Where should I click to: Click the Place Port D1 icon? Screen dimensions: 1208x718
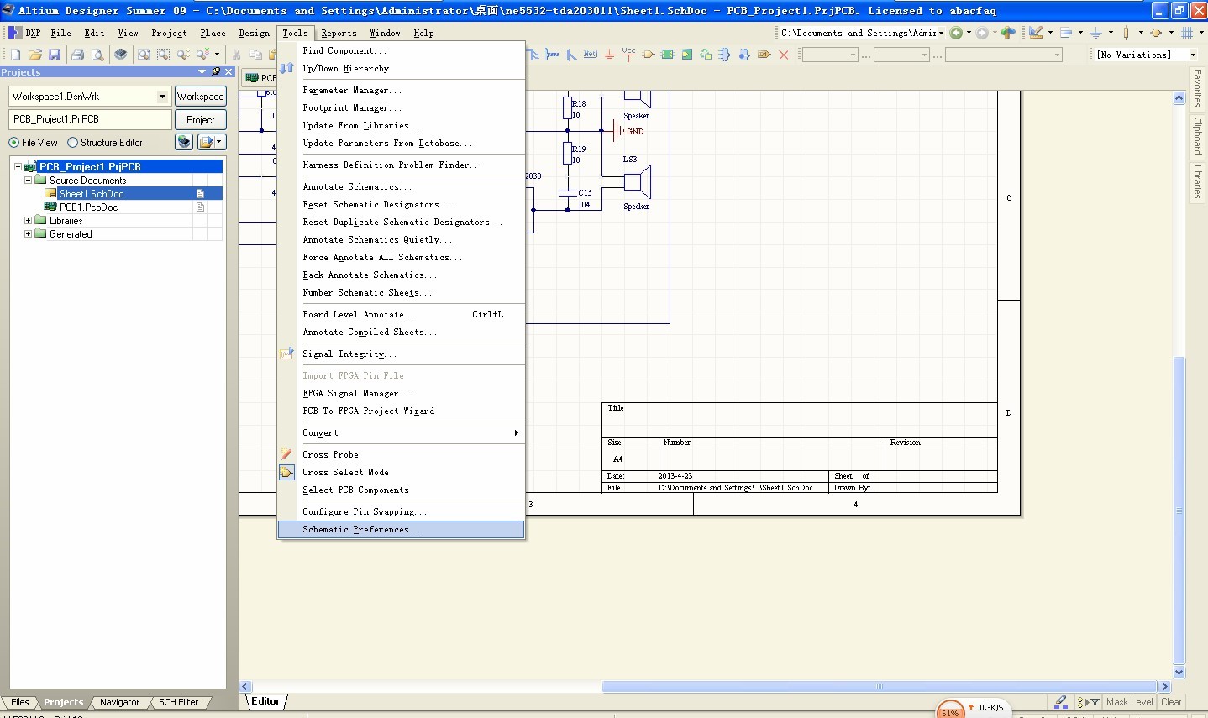pyautogui.click(x=764, y=55)
